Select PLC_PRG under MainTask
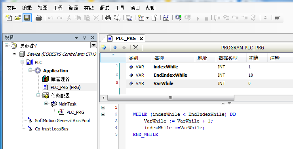 [75, 112]
